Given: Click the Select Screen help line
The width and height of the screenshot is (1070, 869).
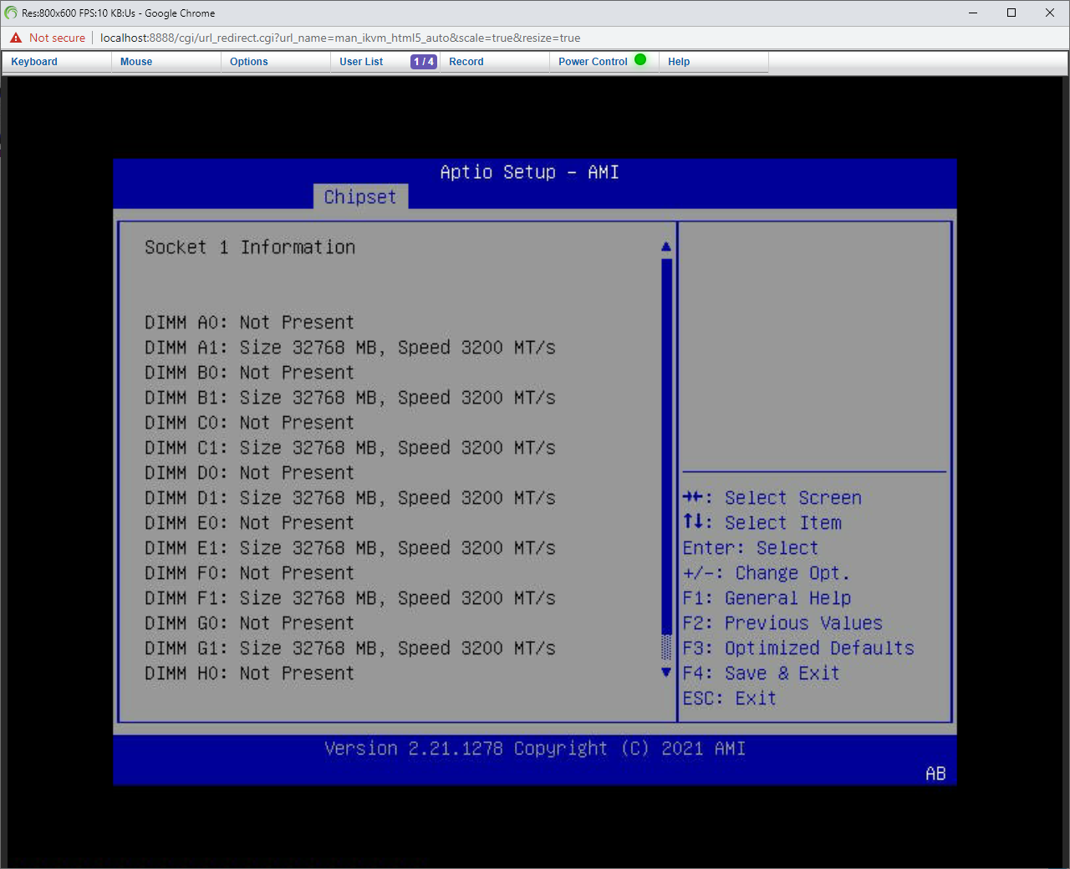Looking at the screenshot, I should pos(772,498).
